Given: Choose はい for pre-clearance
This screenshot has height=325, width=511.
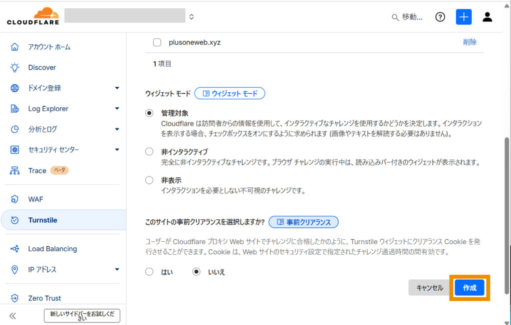Looking at the screenshot, I should 149,272.
